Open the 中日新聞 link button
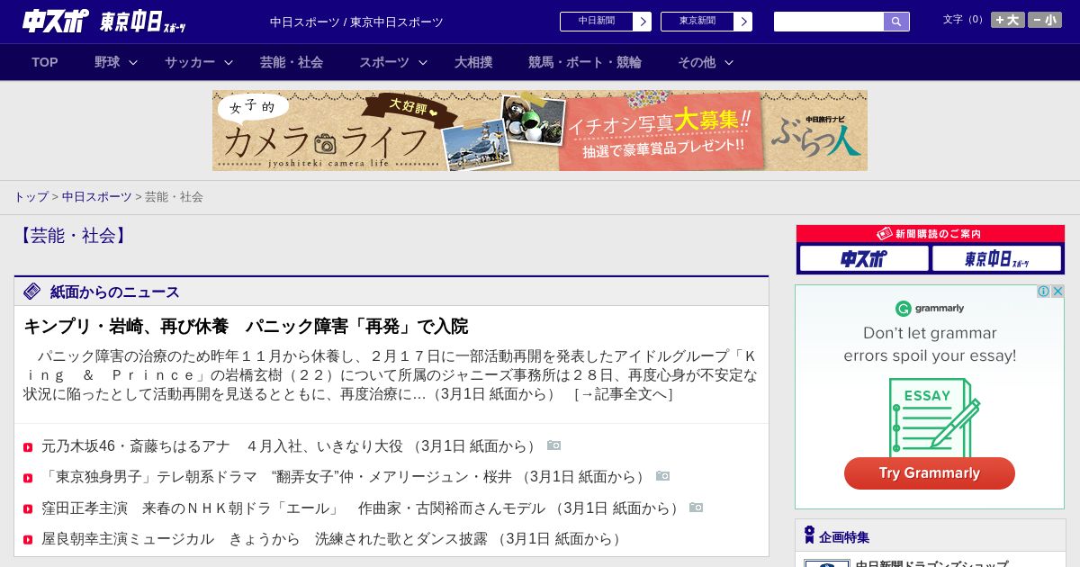 [606, 22]
